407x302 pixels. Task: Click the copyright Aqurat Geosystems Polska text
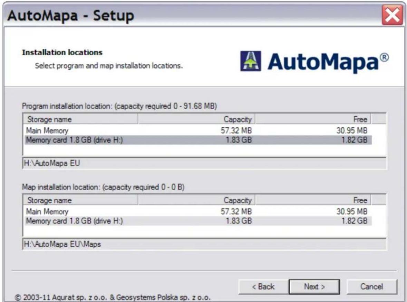point(113,297)
